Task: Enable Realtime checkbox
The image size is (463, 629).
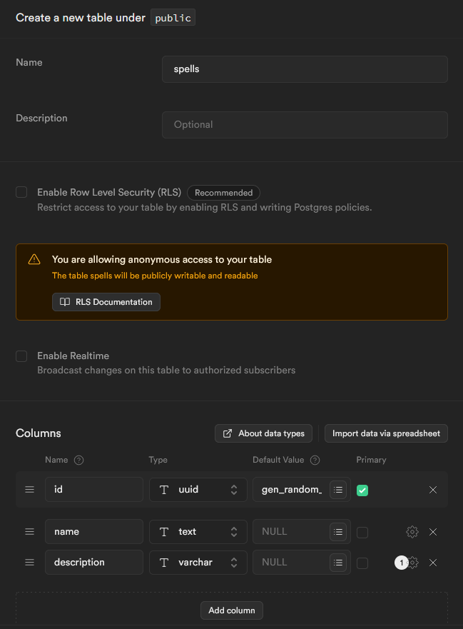Action: 21,356
